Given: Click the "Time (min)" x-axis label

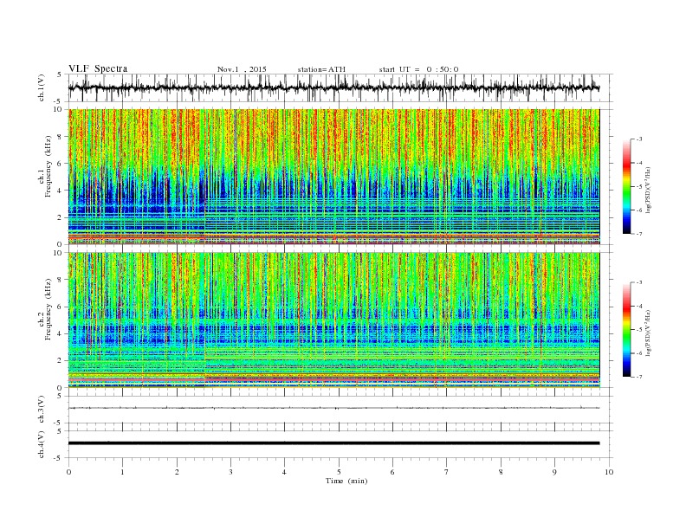Looking at the screenshot, I should coord(346,481).
